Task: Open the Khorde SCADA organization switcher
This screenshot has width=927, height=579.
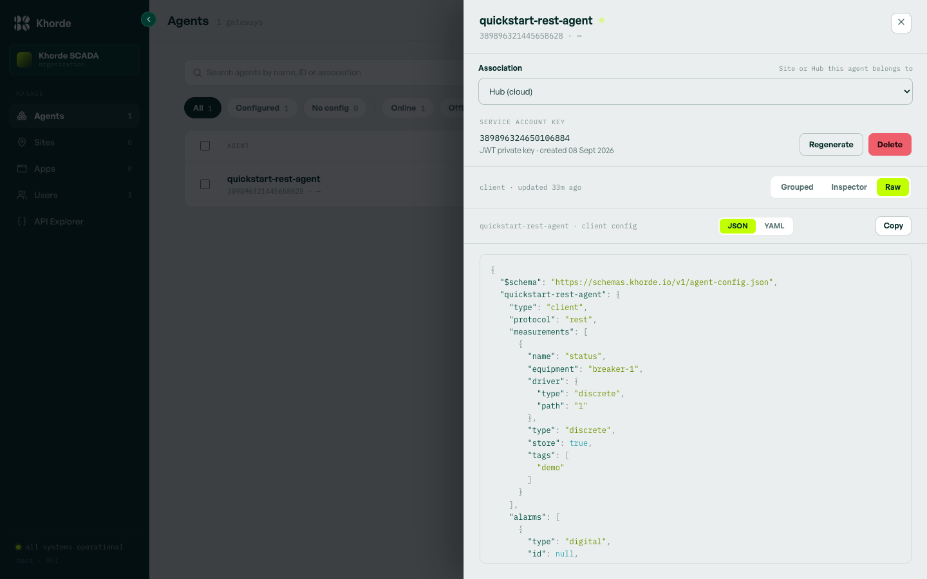Action: point(75,60)
